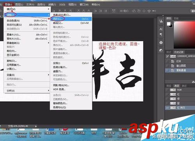Toggle visibility eye of 蓝 channel
The image size is (195, 141).
click(167, 103)
